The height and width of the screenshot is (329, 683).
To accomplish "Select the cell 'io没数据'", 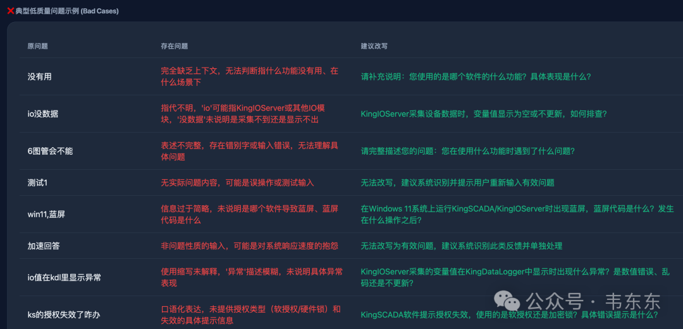I will click(43, 114).
